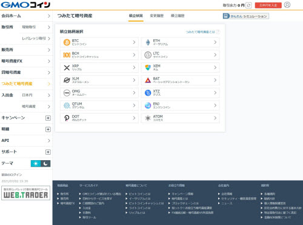
Task: Choose the OMG coin icon
Action: click(67, 93)
